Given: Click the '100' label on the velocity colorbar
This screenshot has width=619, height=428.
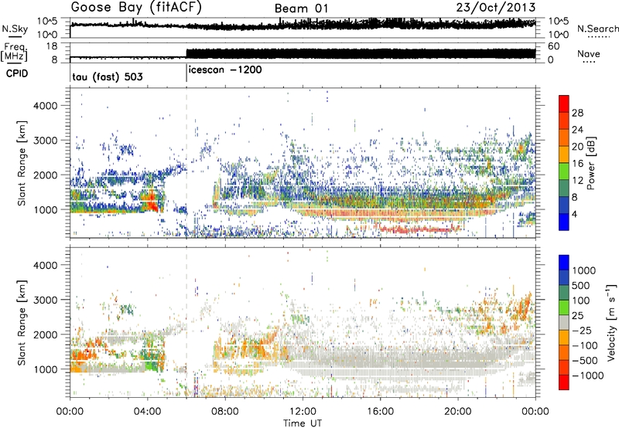Looking at the screenshot, I should pos(581,301).
